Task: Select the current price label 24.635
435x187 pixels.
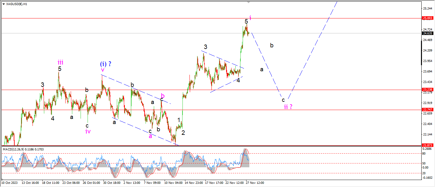Action: pyautogui.click(x=427, y=33)
